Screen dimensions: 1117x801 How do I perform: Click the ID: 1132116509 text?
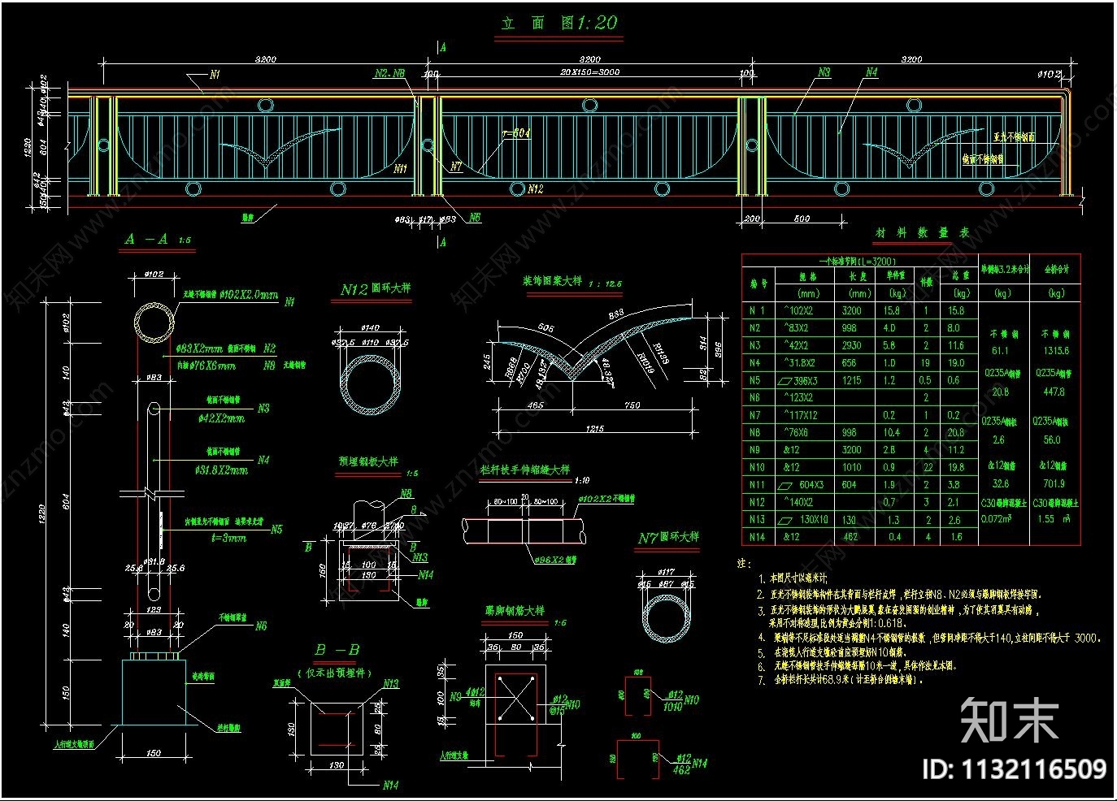click(x=1014, y=769)
